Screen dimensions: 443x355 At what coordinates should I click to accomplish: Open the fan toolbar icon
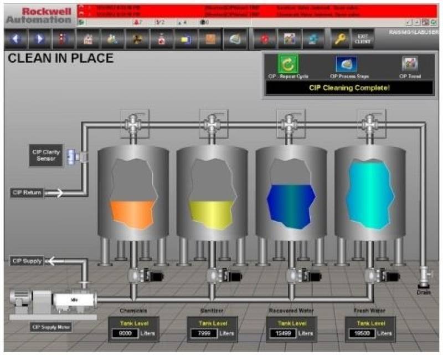tap(137, 39)
